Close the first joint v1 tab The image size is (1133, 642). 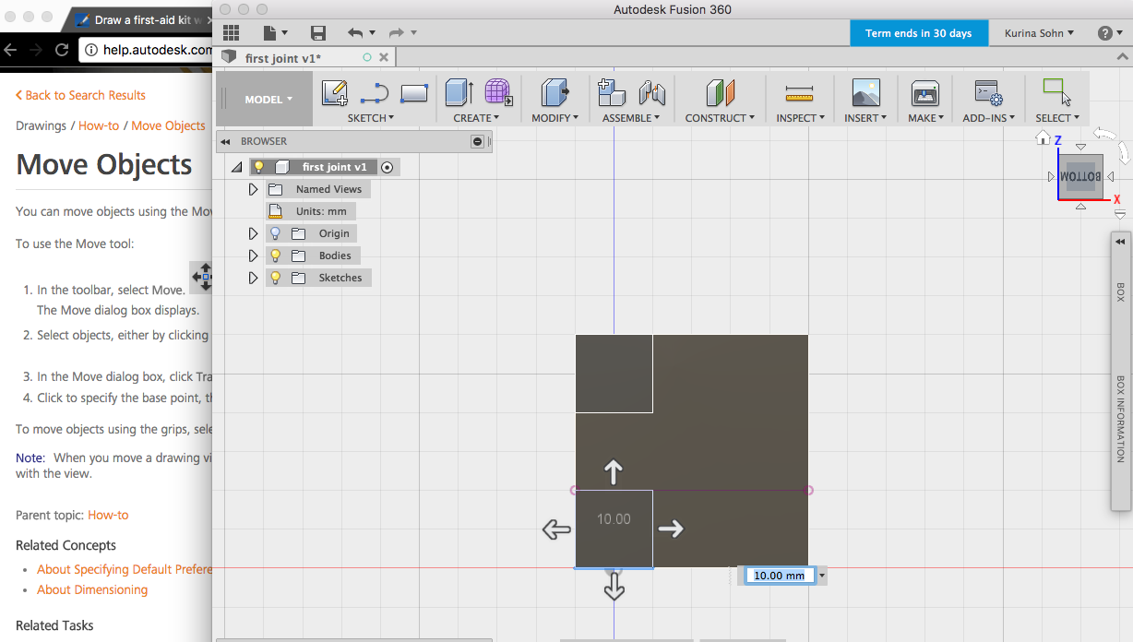coord(385,57)
